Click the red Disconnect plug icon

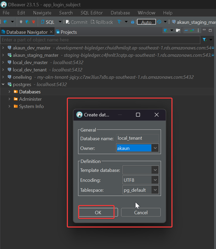click(x=33, y=22)
